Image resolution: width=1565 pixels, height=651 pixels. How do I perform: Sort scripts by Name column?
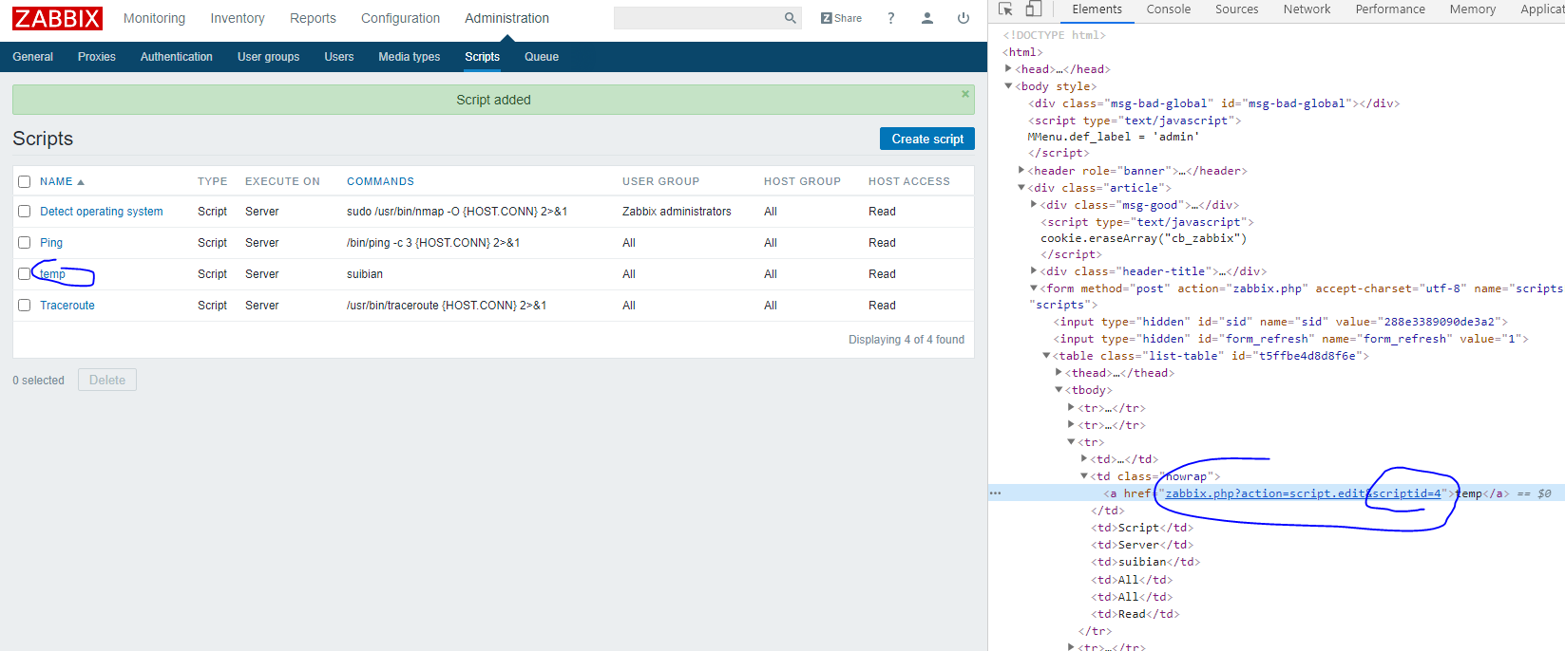click(62, 181)
